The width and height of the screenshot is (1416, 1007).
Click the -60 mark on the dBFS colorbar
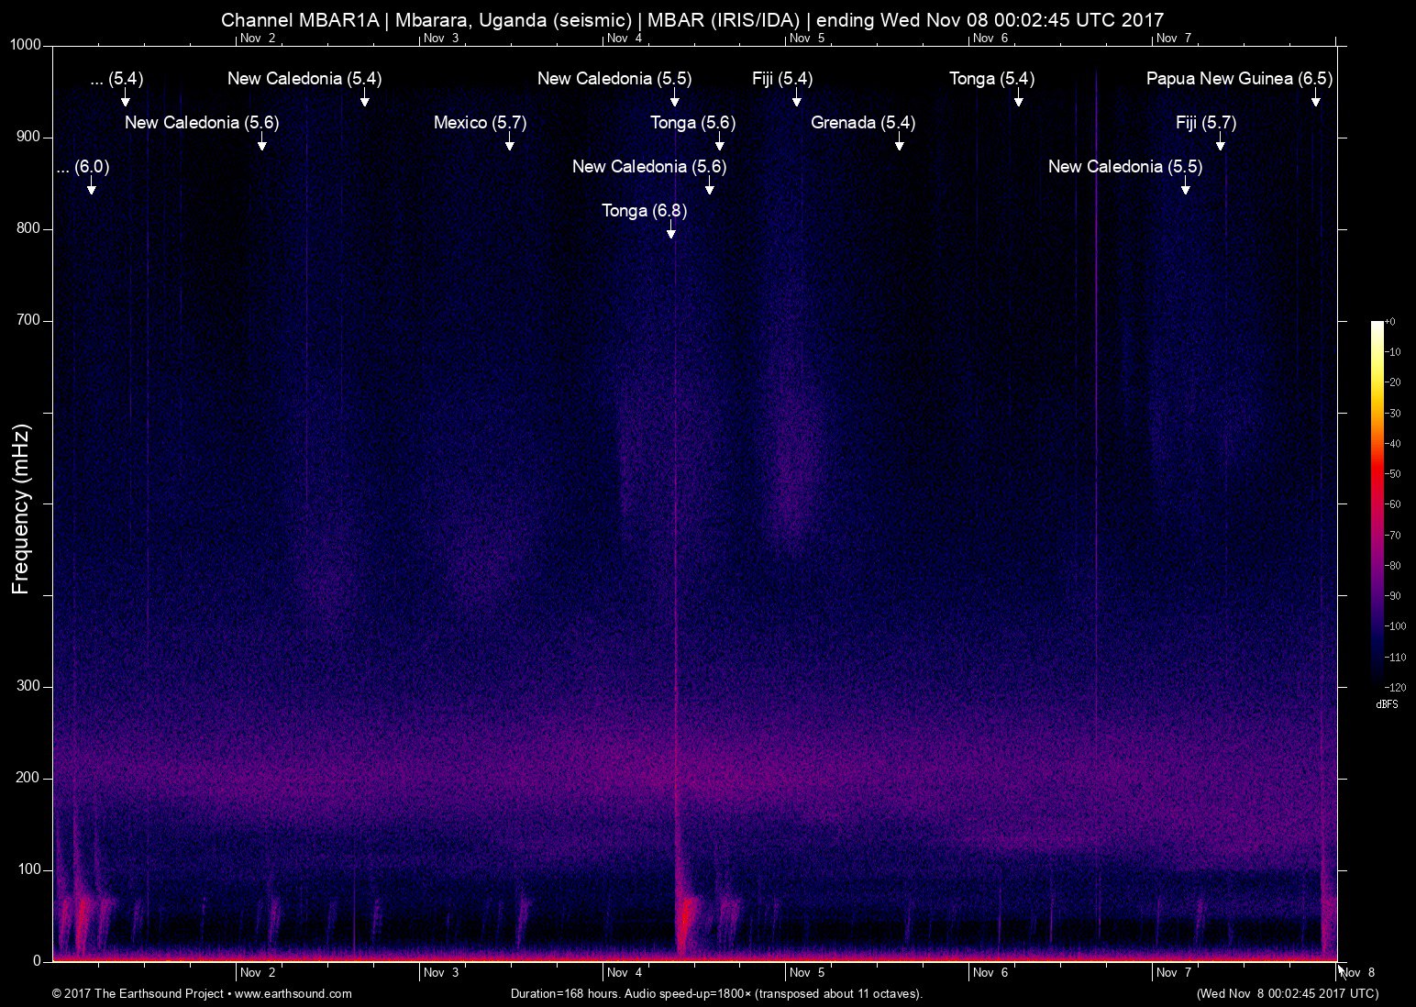[x=1391, y=503]
